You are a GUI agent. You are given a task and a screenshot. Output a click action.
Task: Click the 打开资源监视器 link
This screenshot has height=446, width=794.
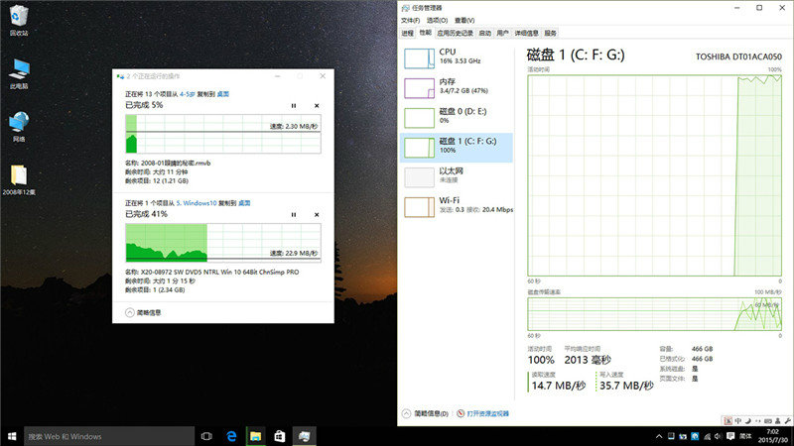tap(486, 413)
